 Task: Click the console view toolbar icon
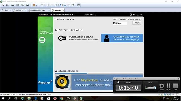tap(79, 5)
